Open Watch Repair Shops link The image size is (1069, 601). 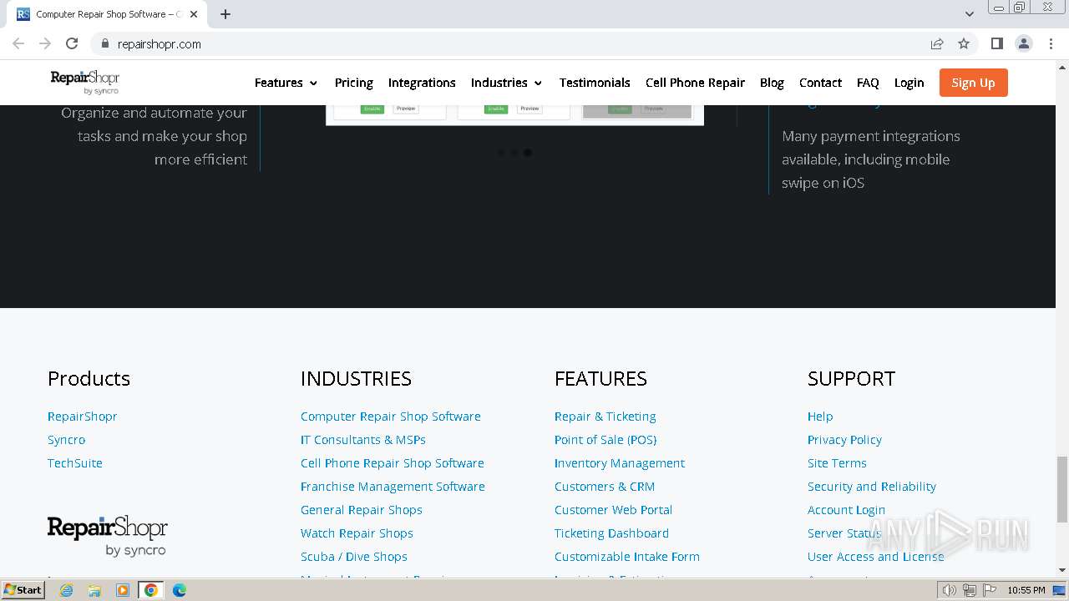[x=357, y=533]
